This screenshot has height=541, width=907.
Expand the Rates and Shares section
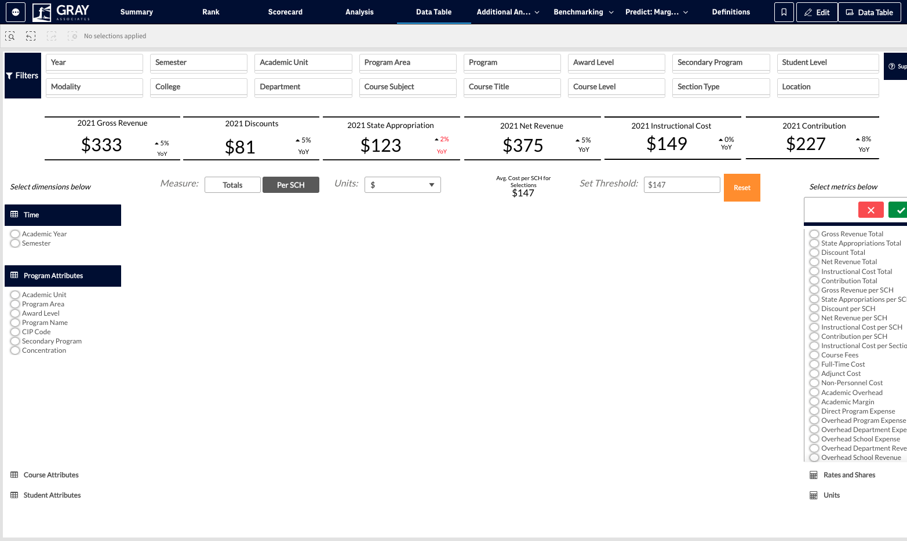pos(849,475)
